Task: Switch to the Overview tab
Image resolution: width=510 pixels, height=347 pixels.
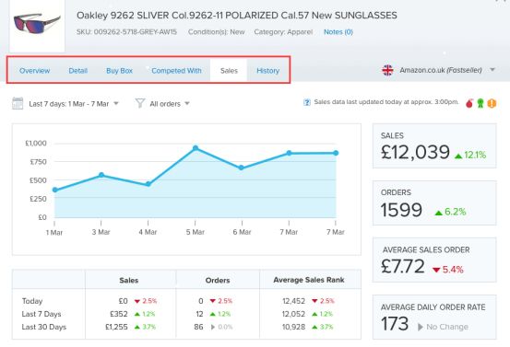Action: tap(34, 71)
